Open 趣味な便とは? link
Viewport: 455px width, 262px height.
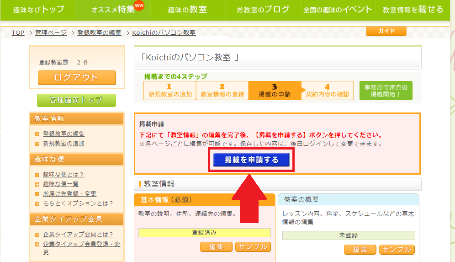click(63, 174)
